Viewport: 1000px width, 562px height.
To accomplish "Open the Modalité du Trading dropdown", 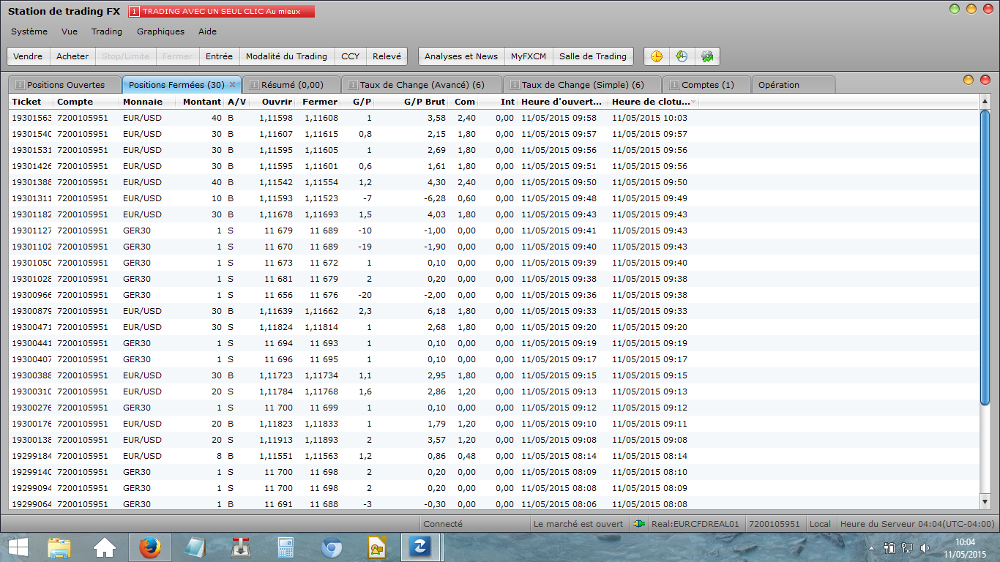I will pyautogui.click(x=286, y=56).
